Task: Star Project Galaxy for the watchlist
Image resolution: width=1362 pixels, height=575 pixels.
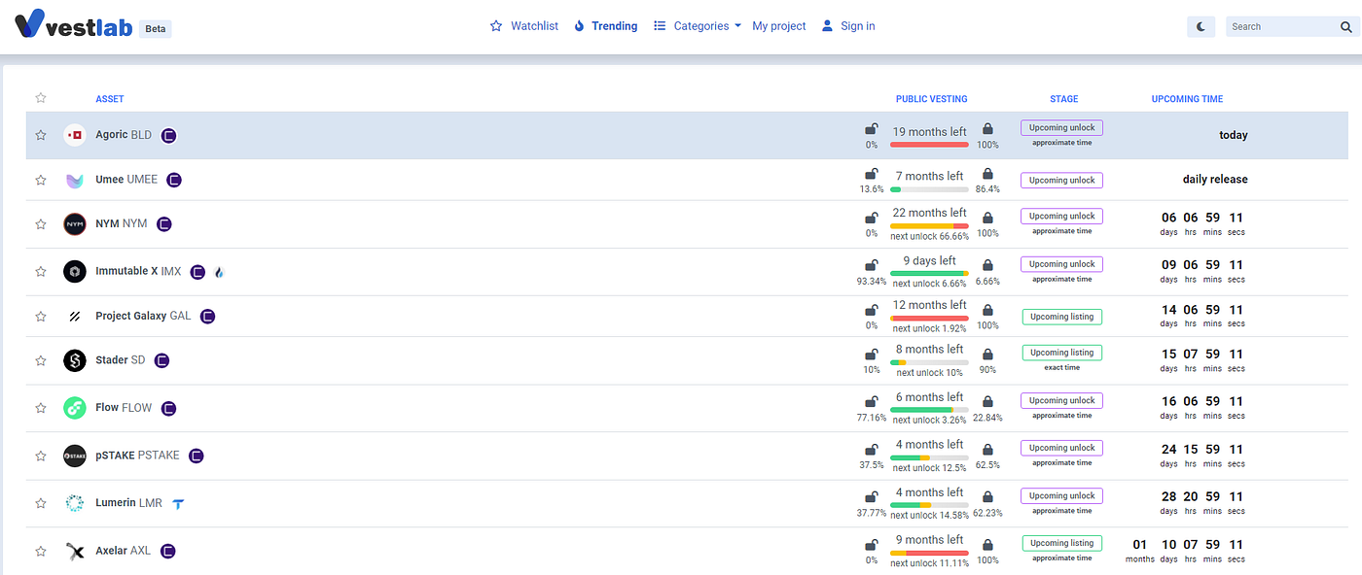Action: tap(41, 316)
